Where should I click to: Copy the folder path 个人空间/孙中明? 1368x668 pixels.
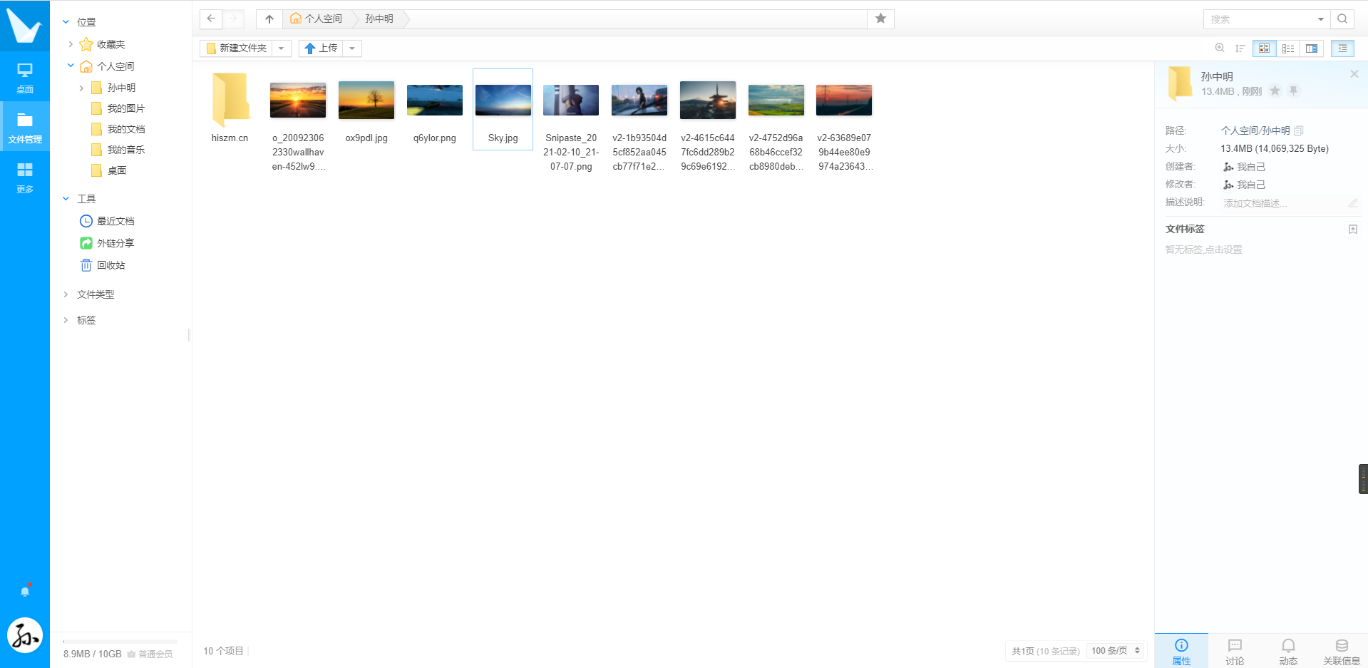(1299, 130)
